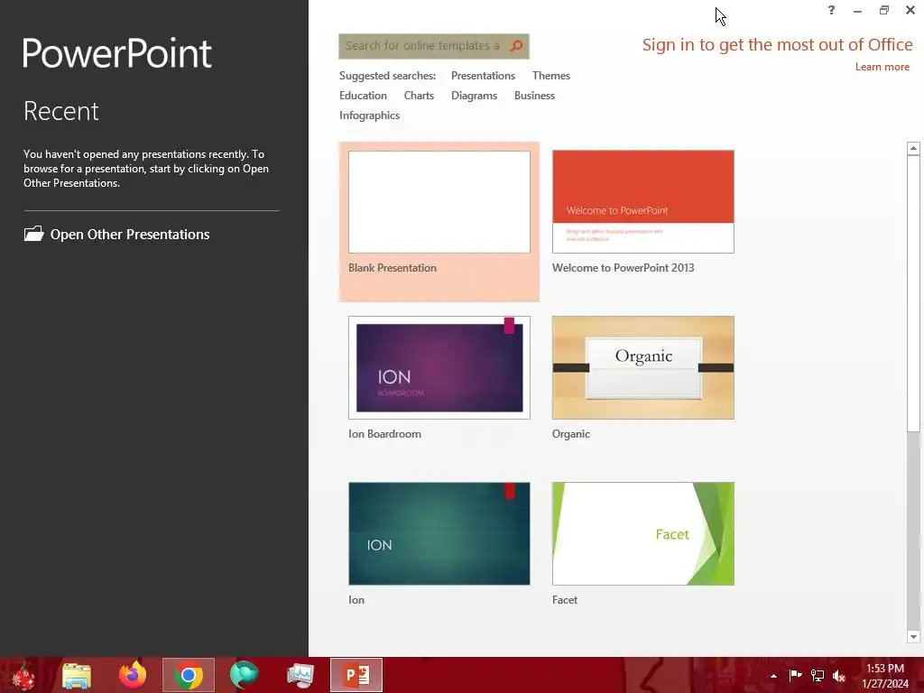Select the Charts suggested search
The width and height of the screenshot is (924, 693).
click(419, 96)
